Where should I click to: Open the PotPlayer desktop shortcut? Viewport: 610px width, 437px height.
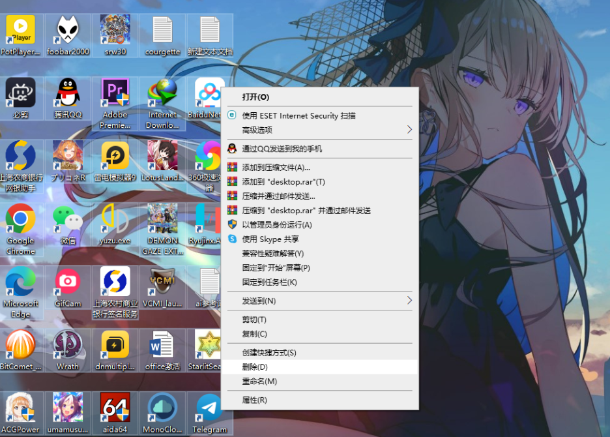[x=21, y=35]
